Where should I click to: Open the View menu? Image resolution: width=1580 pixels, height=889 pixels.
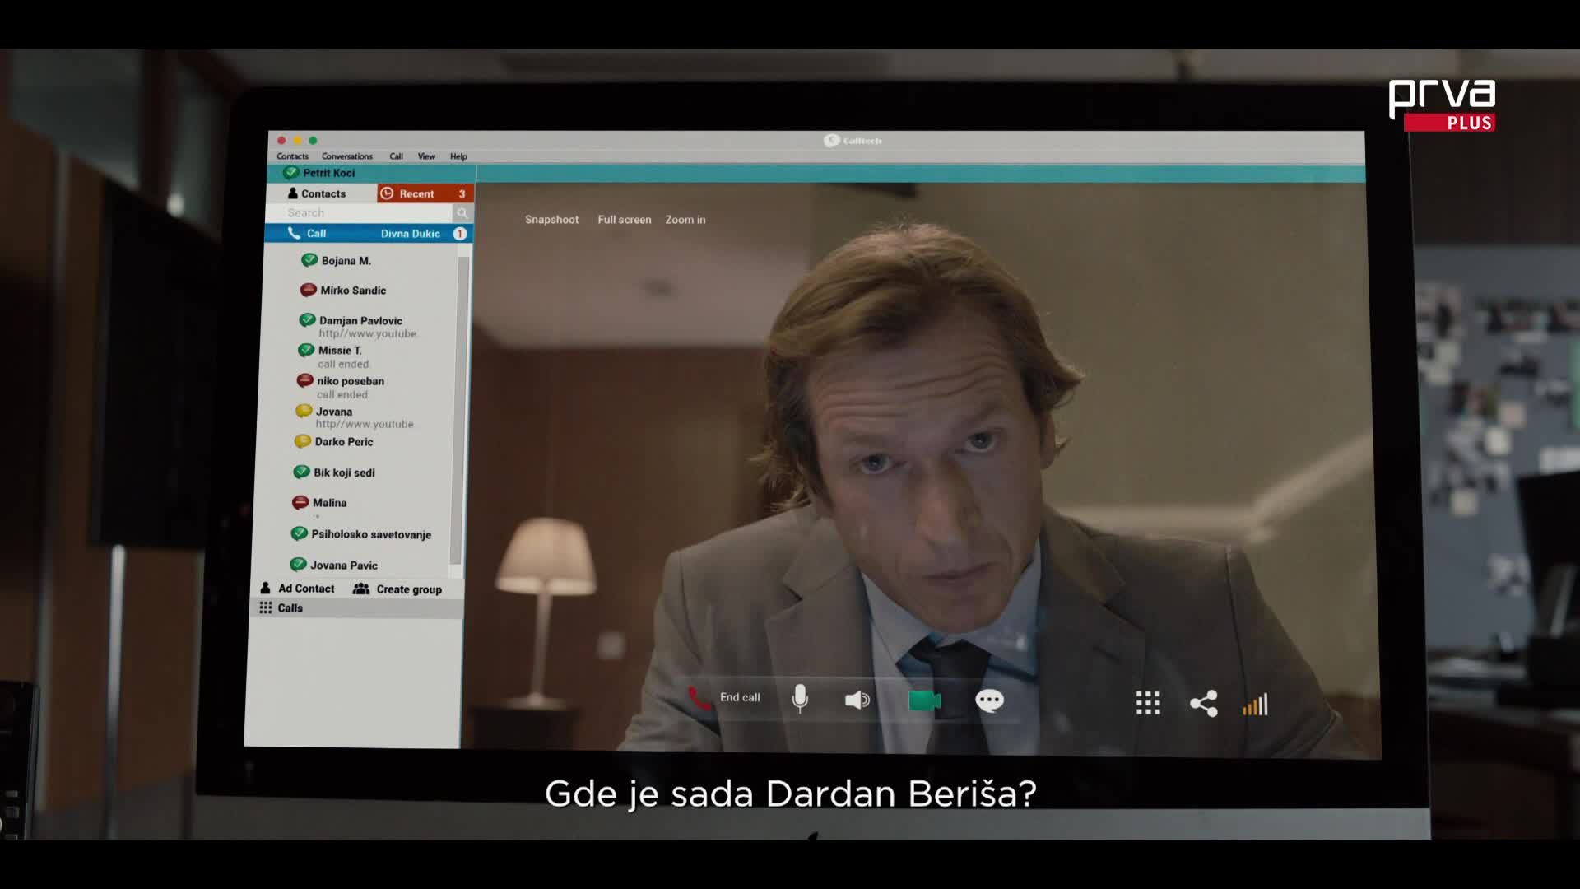pos(426,156)
